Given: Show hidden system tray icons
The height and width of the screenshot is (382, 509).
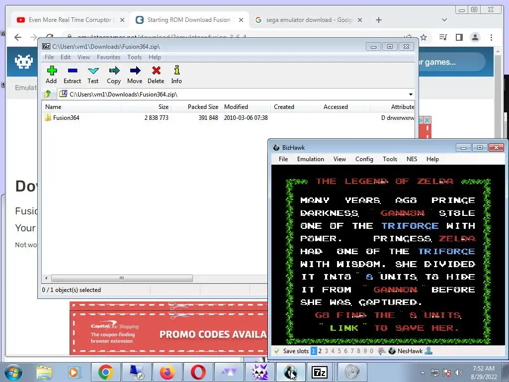Looking at the screenshot, I should click(x=423, y=373).
